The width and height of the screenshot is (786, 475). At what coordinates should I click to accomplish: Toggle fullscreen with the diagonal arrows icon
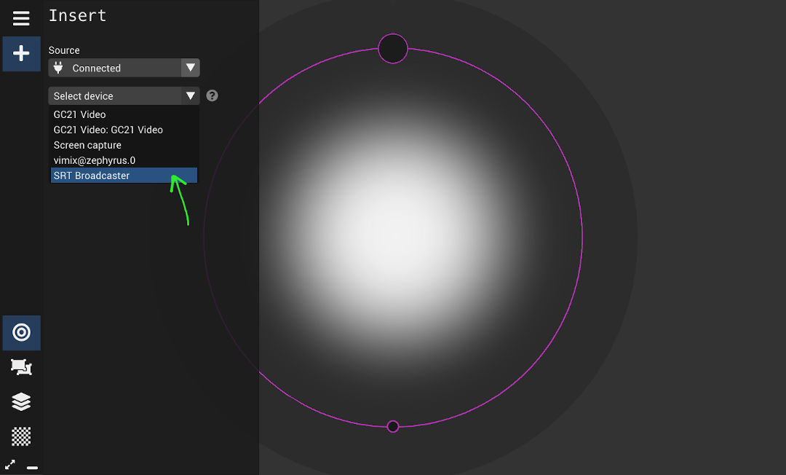pyautogui.click(x=10, y=464)
